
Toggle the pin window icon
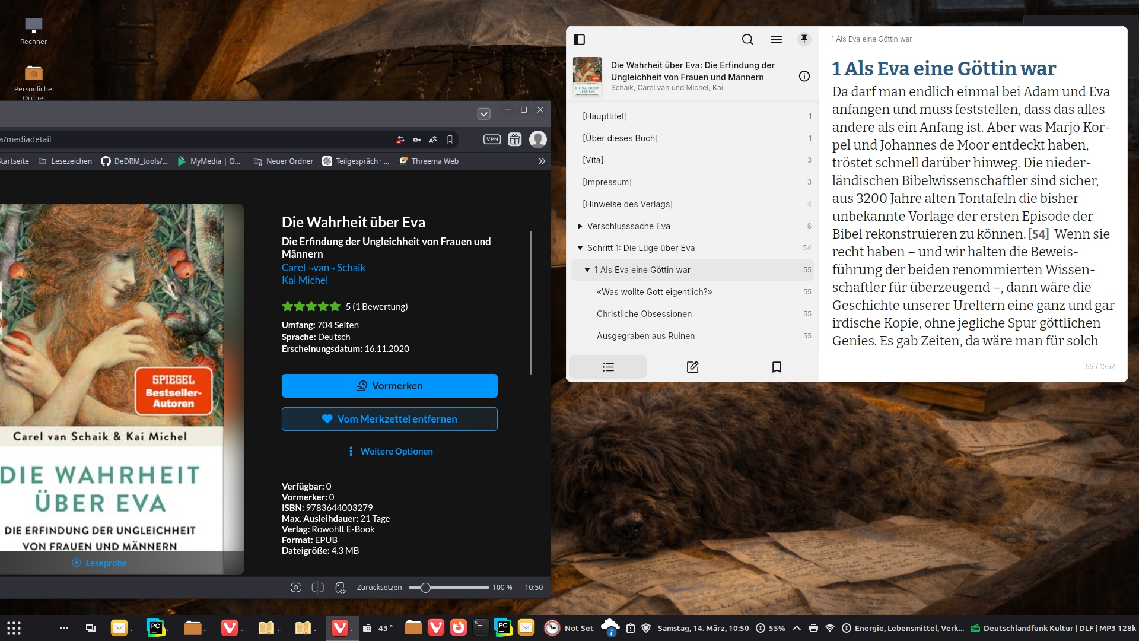(804, 39)
